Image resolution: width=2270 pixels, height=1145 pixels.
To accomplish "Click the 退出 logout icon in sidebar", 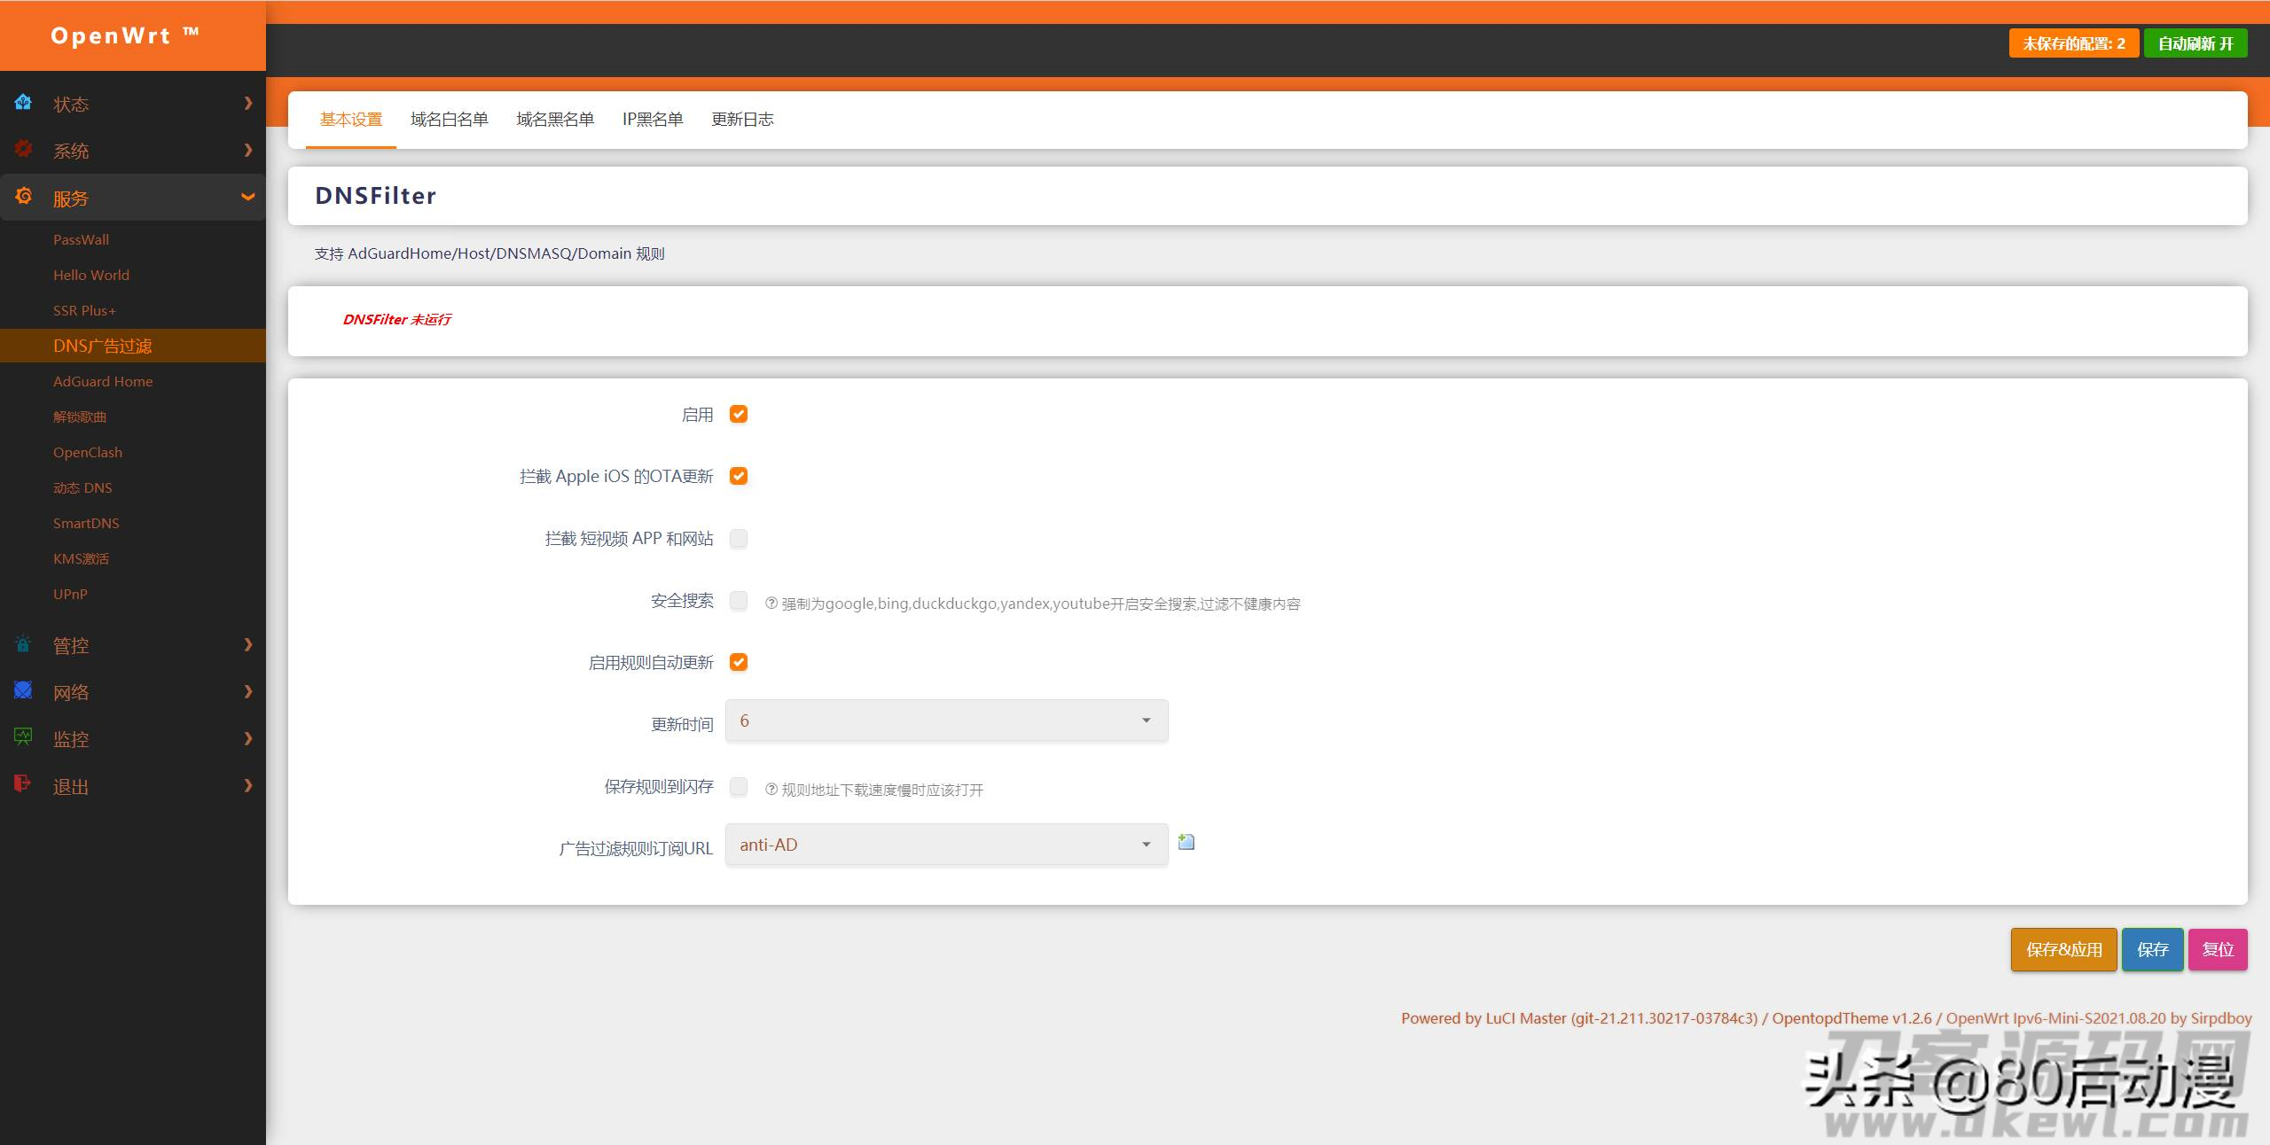I will (x=23, y=784).
